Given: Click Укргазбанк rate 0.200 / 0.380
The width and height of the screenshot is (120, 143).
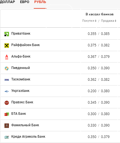Looking at the screenshot, I should tap(99, 91).
